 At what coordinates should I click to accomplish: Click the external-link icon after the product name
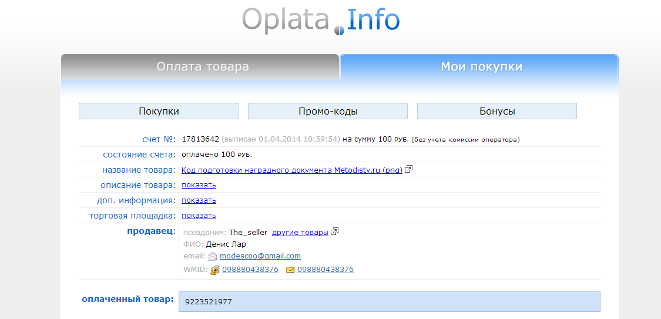(409, 170)
